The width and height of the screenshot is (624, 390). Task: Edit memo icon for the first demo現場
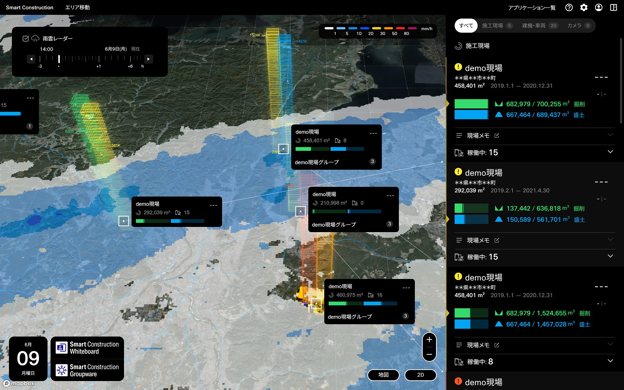497,136
